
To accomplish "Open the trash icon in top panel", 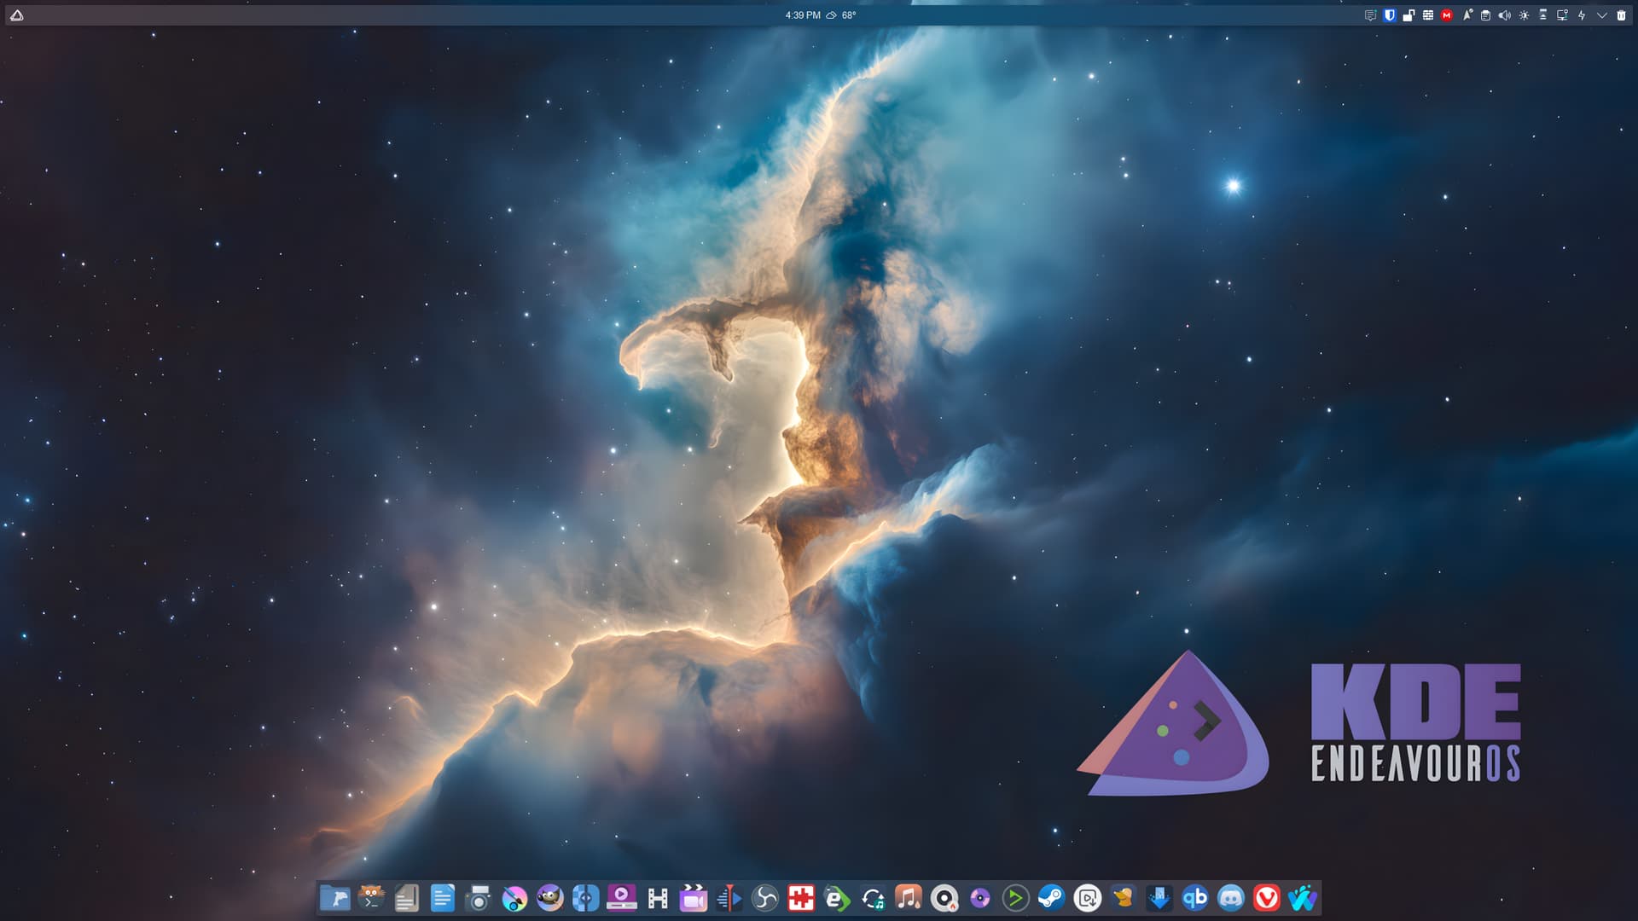I will [1621, 15].
